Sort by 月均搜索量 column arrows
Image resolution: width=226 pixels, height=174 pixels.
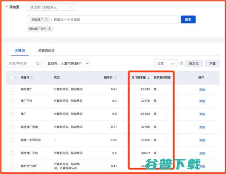point(148,77)
